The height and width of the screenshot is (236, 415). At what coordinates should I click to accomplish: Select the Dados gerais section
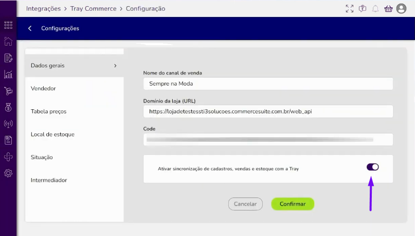point(75,66)
